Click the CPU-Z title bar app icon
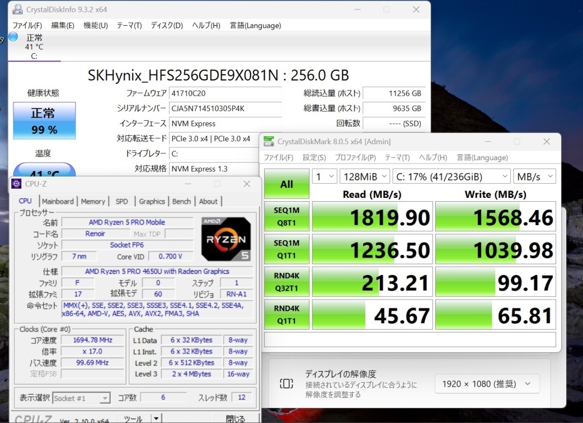The image size is (583, 423). 16,183
